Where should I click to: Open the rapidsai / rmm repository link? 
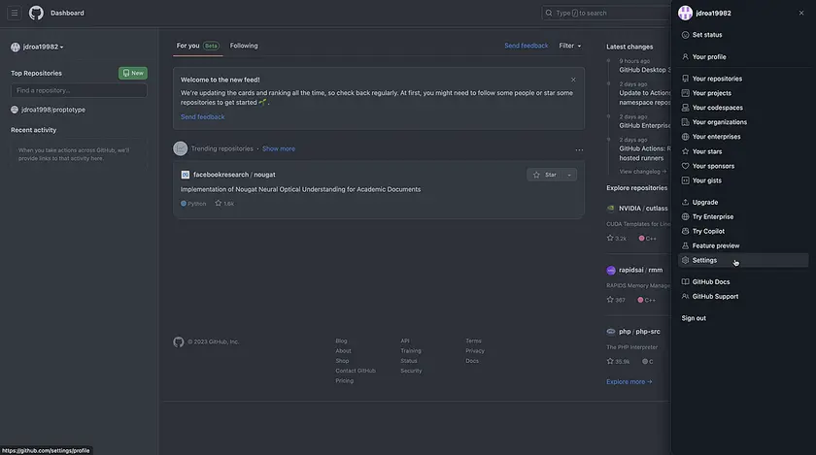640,270
